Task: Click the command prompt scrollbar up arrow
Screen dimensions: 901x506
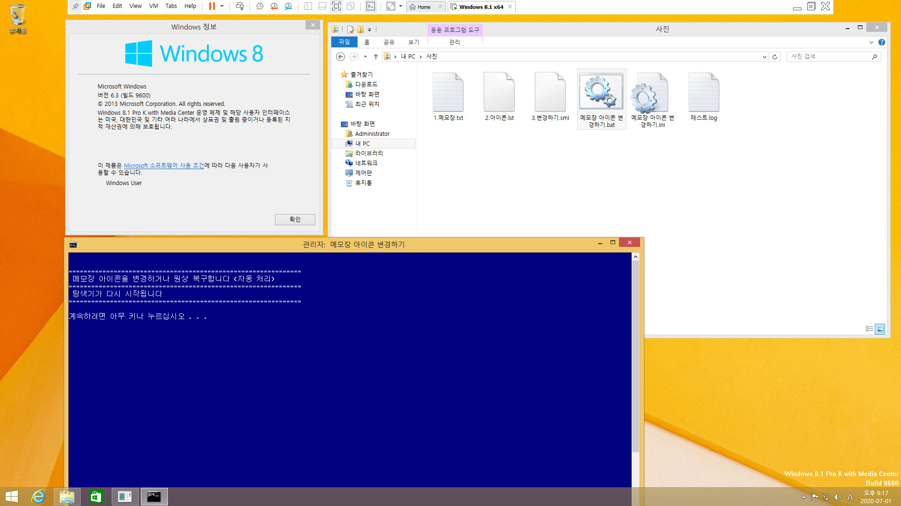Action: tap(635, 256)
